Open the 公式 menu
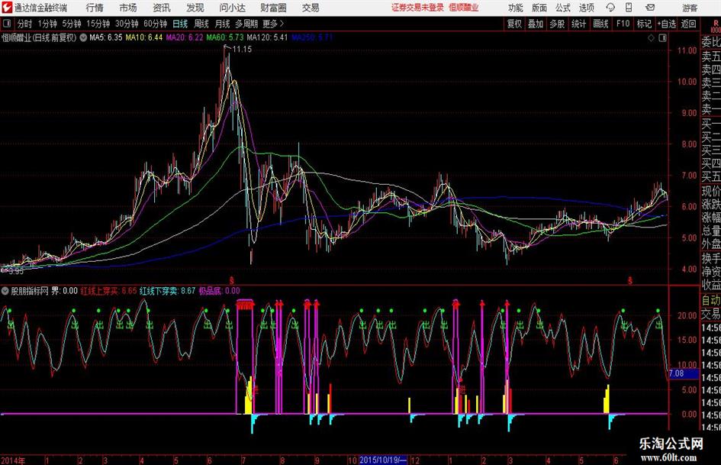This screenshot has width=721, height=465. coord(563,8)
